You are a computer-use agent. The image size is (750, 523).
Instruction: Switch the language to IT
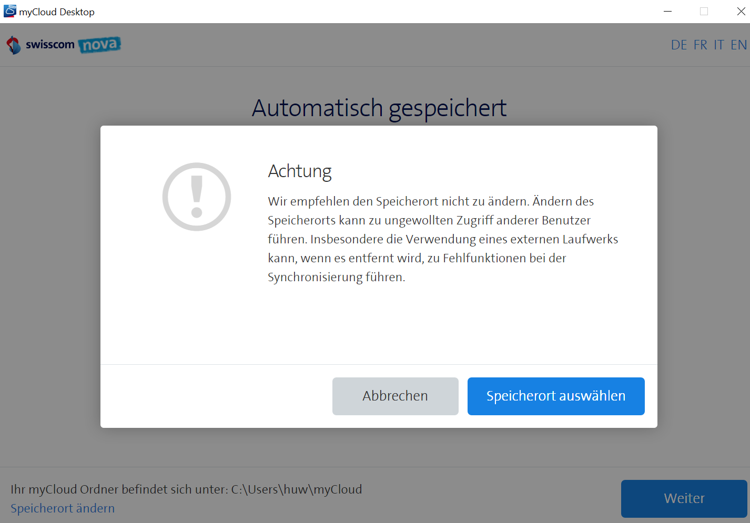tap(718, 45)
